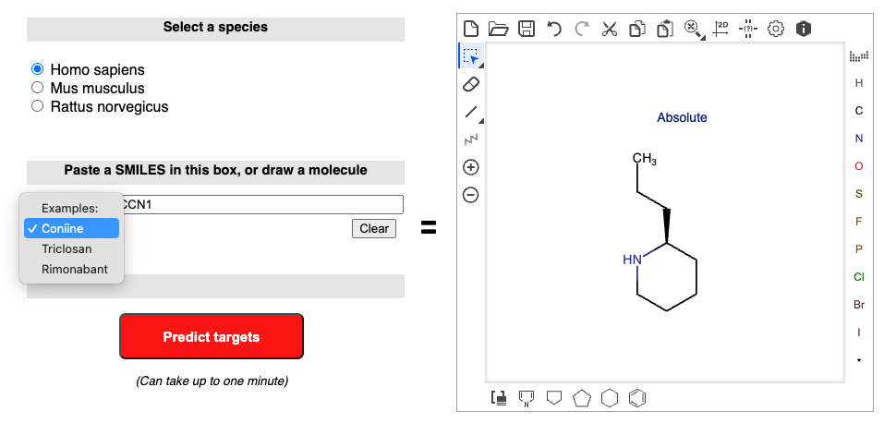Pick the red Oxygen atom
This screenshot has height=435, width=896.
click(x=859, y=166)
